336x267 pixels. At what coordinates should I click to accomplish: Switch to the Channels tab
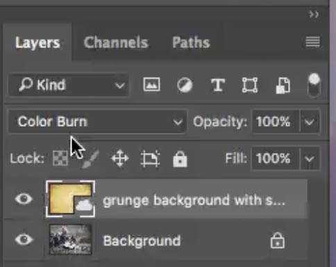point(116,42)
